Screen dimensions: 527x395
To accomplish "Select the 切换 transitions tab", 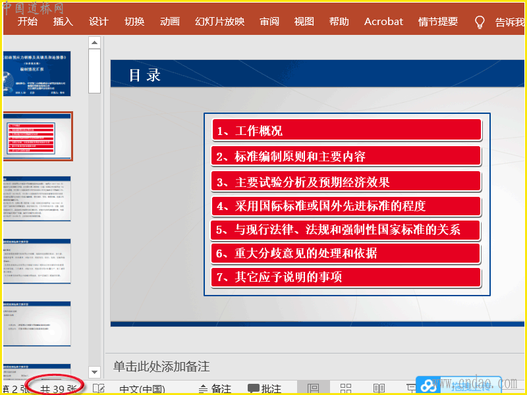I will click(134, 22).
